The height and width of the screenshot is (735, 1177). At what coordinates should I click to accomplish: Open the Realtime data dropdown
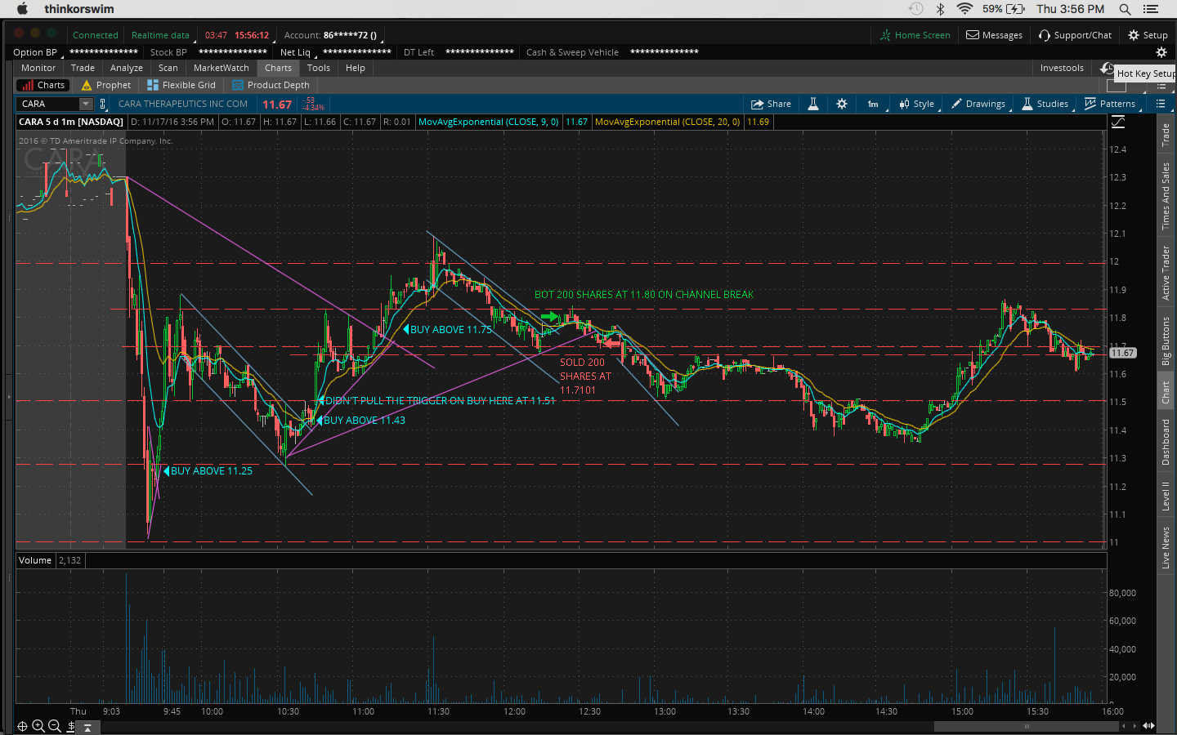pyautogui.click(x=161, y=35)
